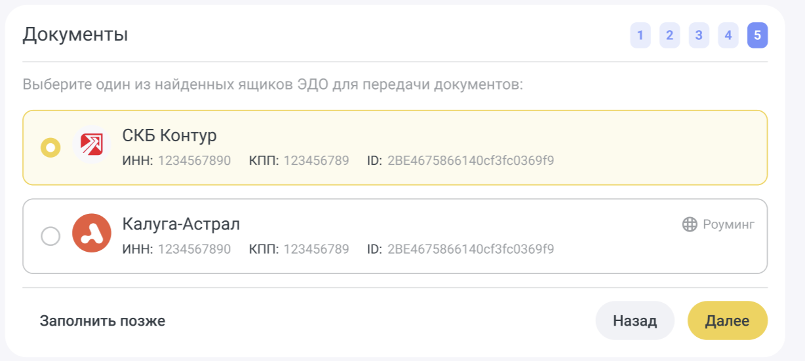This screenshot has height=361, width=805.
Task: Select the СКБ Контур radio button
Action: (x=50, y=148)
